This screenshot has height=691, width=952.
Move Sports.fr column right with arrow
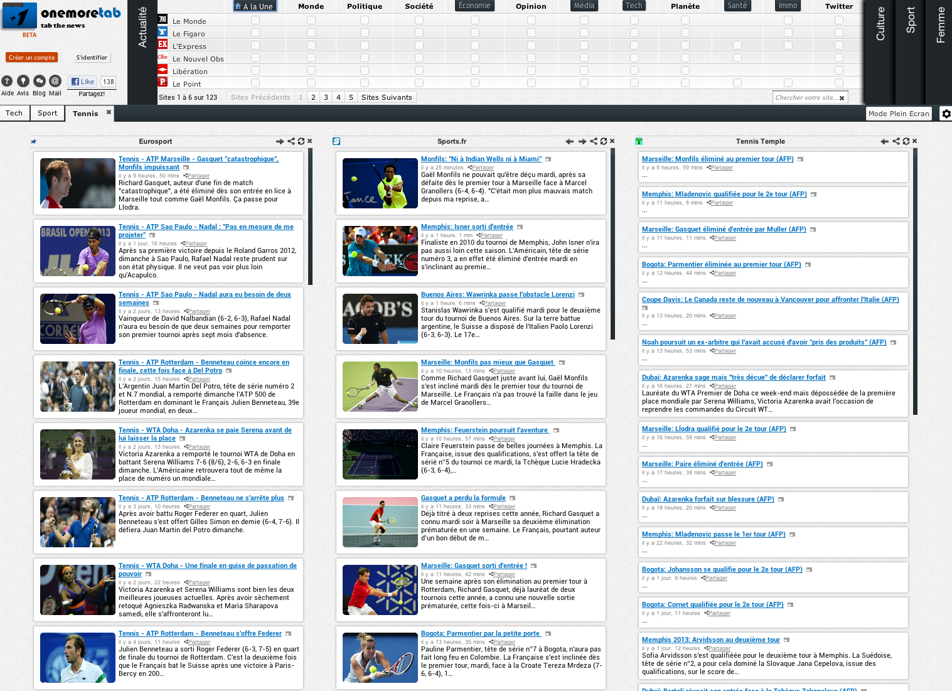click(582, 141)
